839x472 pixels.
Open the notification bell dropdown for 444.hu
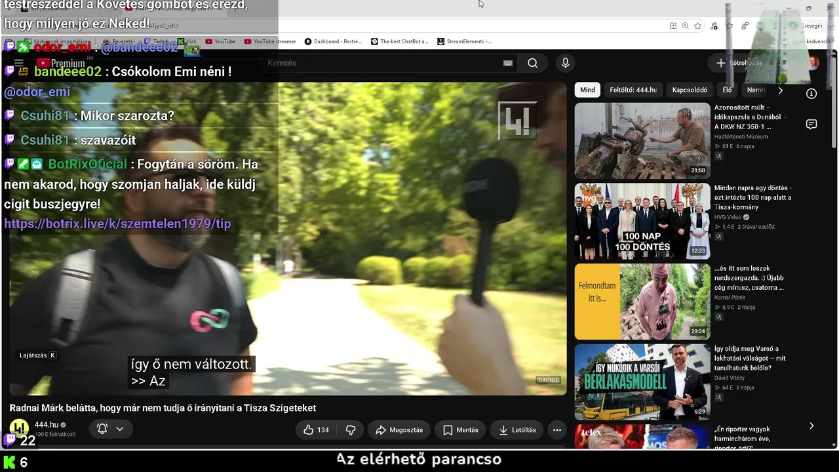pyautogui.click(x=110, y=429)
